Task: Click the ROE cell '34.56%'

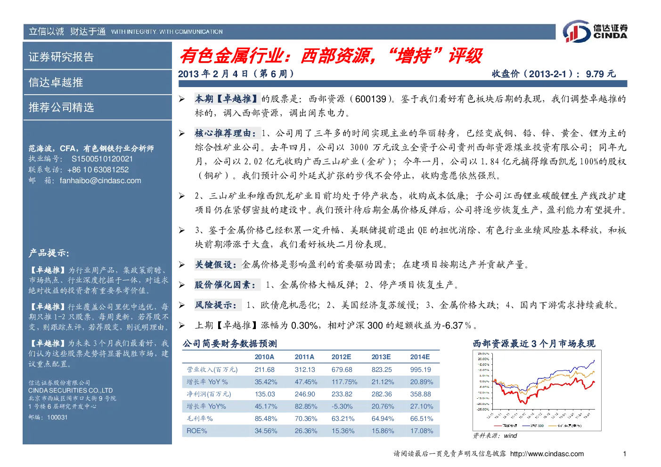Action: click(266, 431)
